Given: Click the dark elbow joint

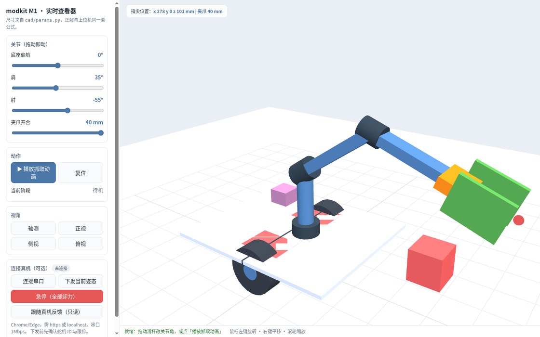Looking at the screenshot, I should 371,132.
